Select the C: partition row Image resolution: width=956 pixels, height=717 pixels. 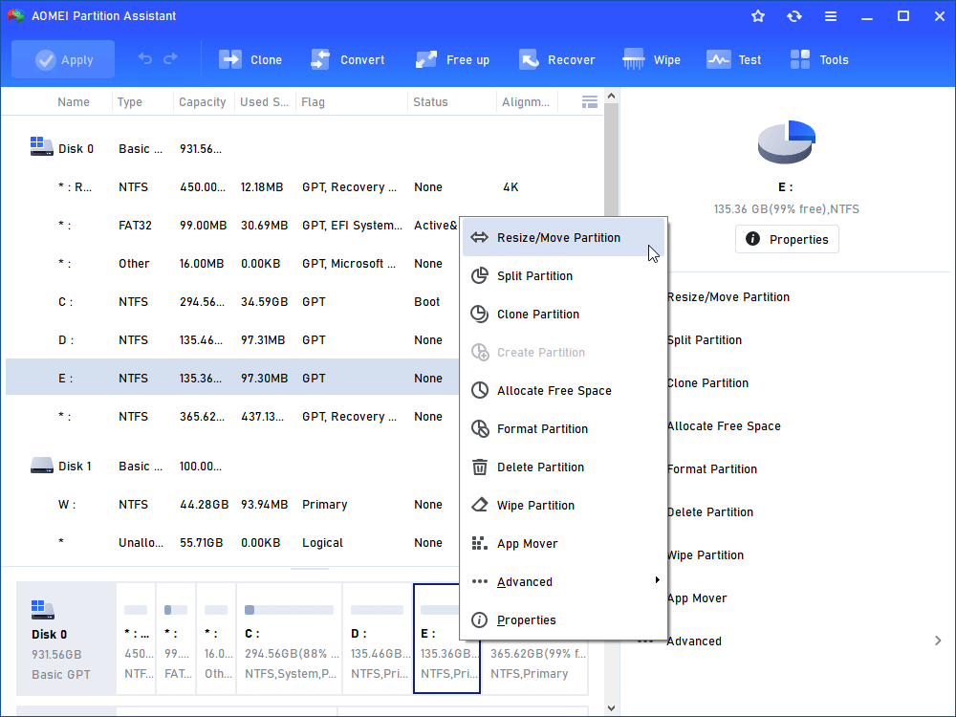click(231, 302)
